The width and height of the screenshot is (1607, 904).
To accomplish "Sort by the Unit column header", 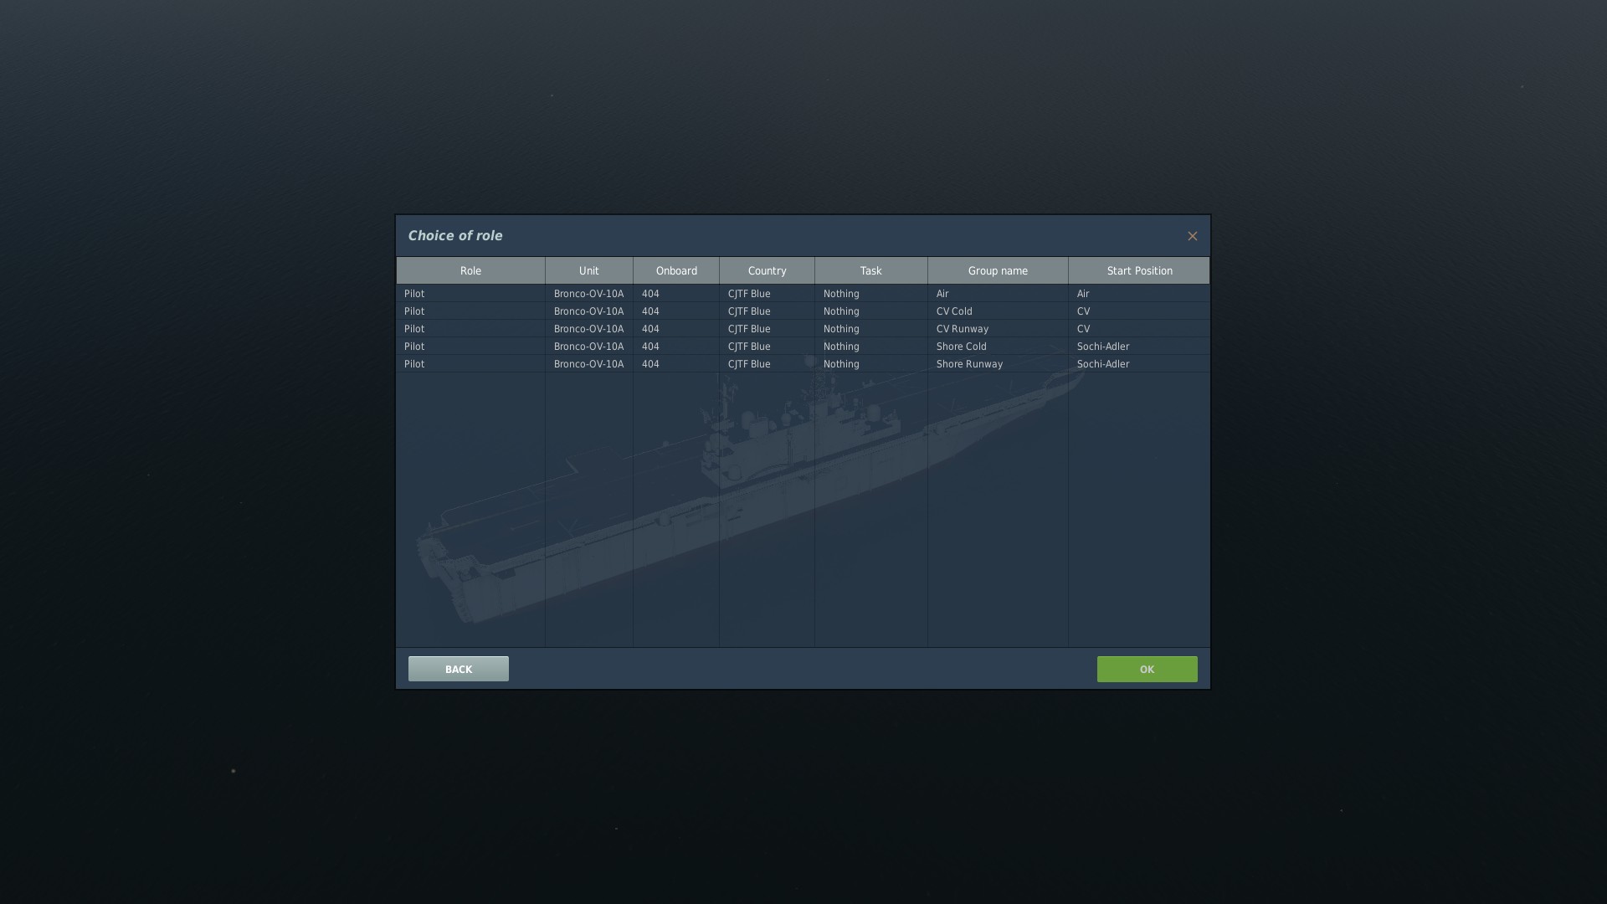I will (x=588, y=270).
